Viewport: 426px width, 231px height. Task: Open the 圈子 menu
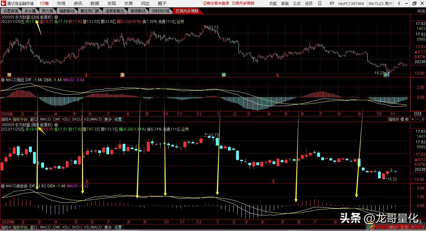162,3
